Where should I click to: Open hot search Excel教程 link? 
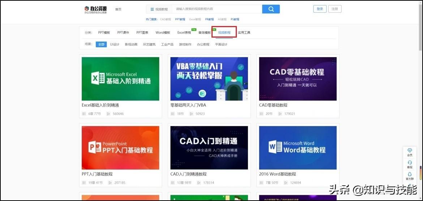[195, 20]
